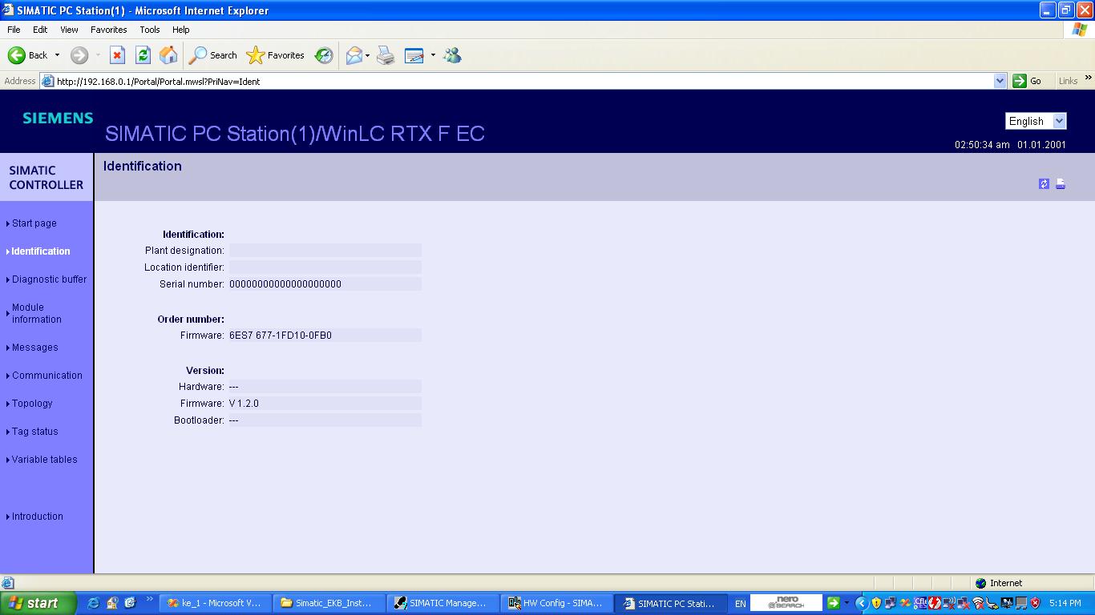Go back with the Back arrow button
The width and height of the screenshot is (1095, 615).
pyautogui.click(x=28, y=55)
